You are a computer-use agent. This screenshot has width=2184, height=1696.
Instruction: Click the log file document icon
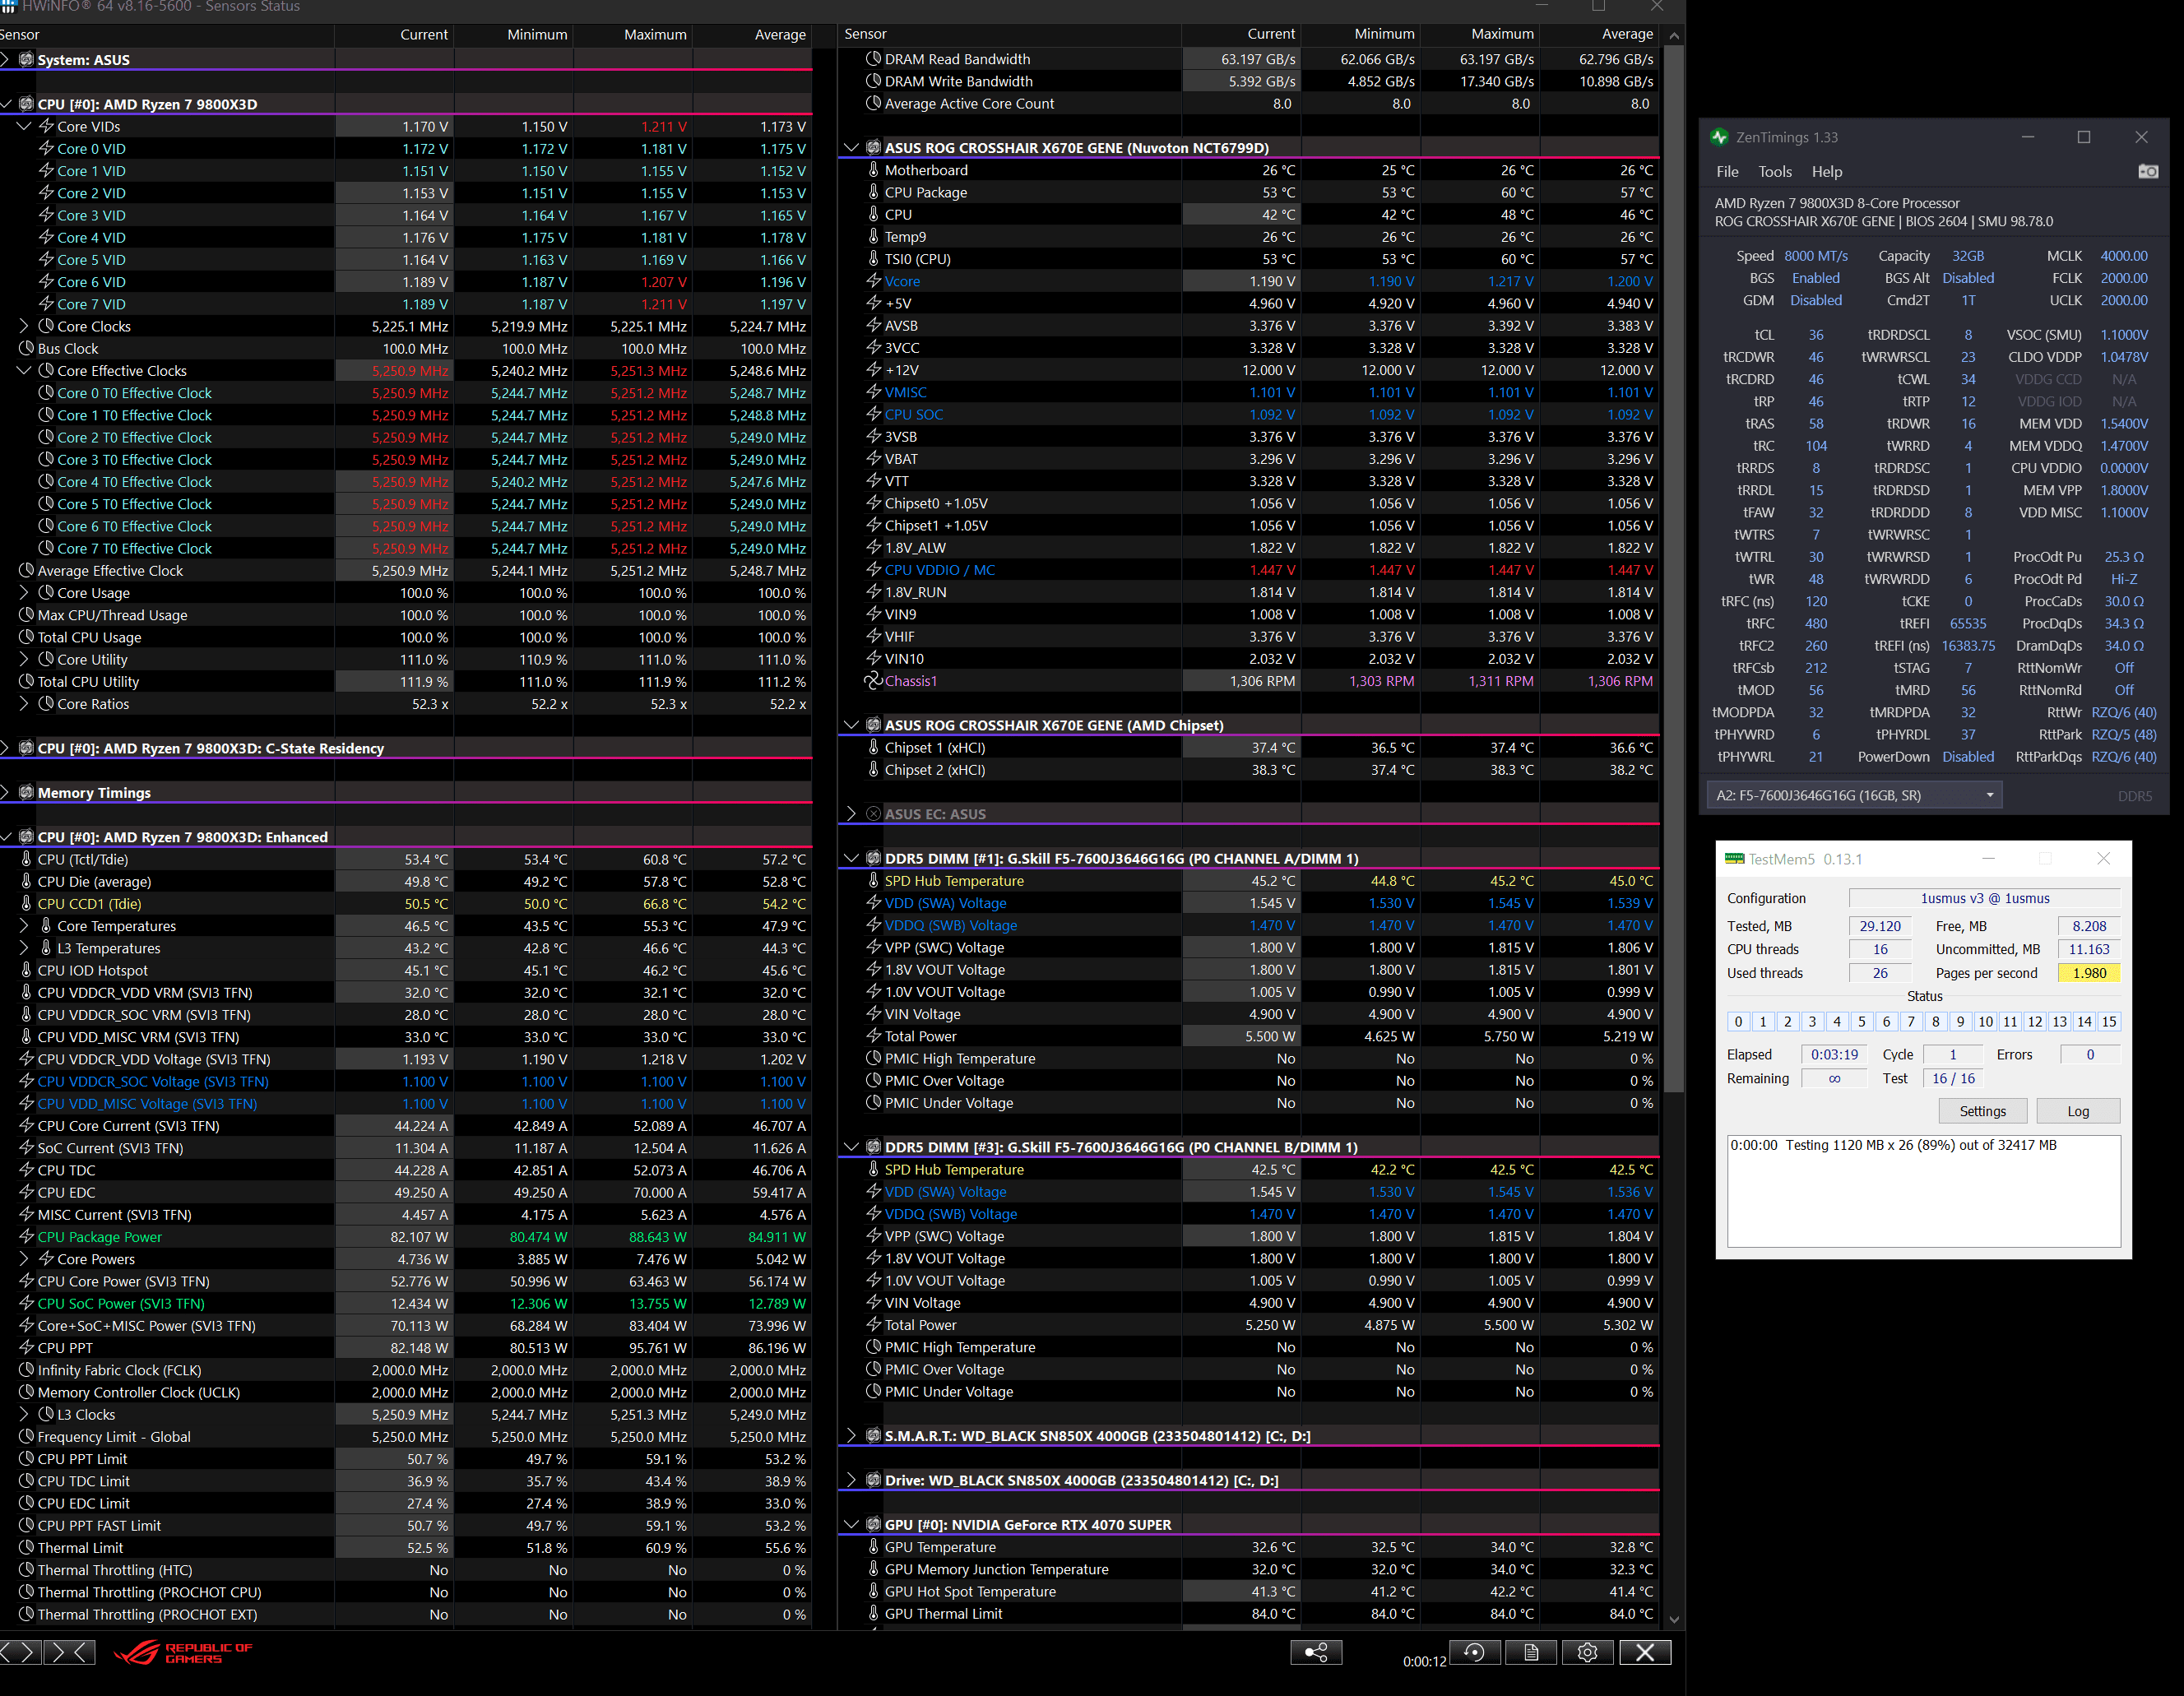click(x=1531, y=1653)
